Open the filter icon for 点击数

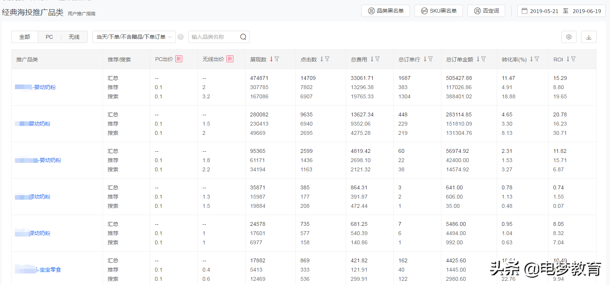point(327,59)
